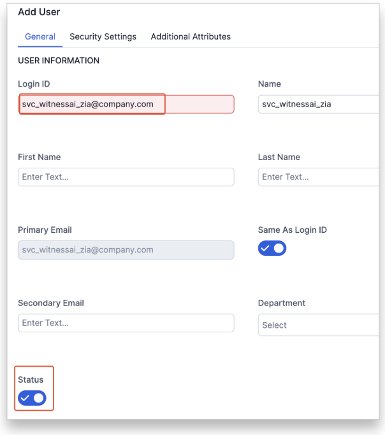Click the USER INFORMATION section heading
The width and height of the screenshot is (385, 435).
[59, 61]
